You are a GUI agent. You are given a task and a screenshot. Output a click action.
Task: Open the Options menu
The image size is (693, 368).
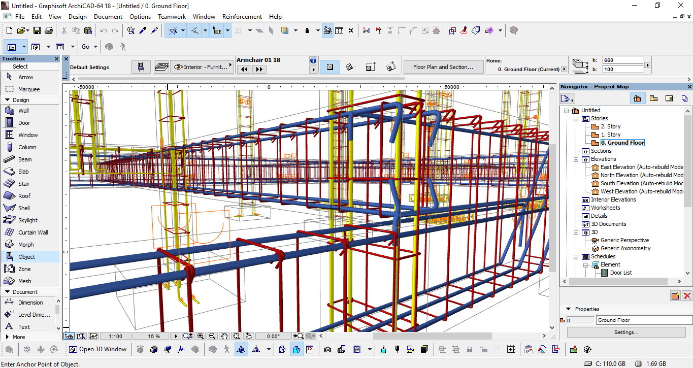point(140,16)
